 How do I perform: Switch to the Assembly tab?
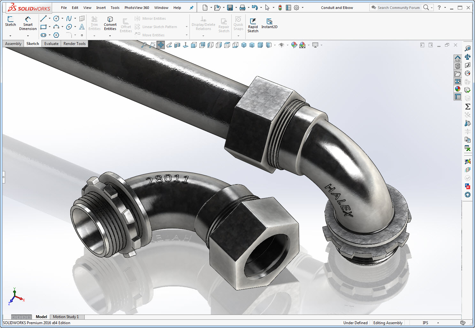13,44
